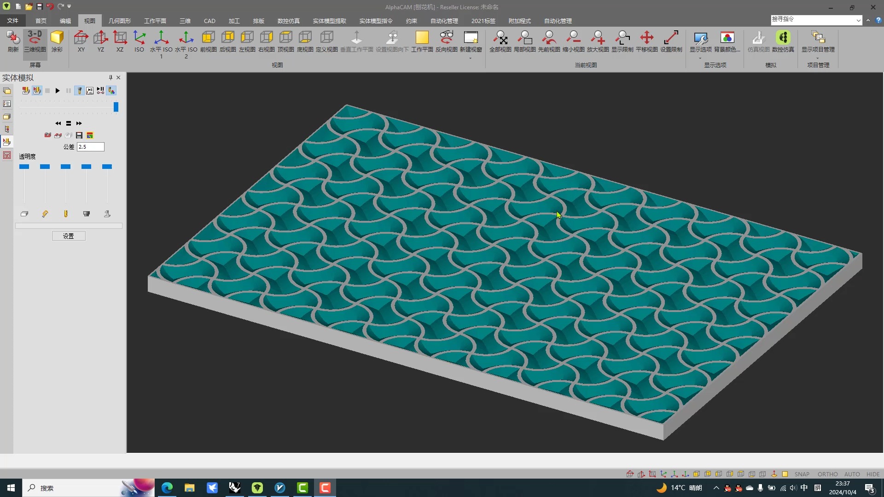Collapse the ribbon with the caret arrow
Image resolution: width=884 pixels, height=497 pixels.
pyautogui.click(x=868, y=20)
